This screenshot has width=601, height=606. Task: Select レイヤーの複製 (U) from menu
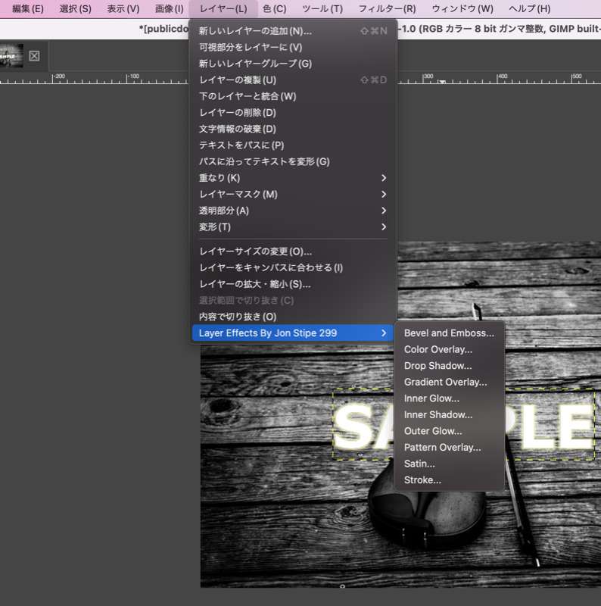(x=238, y=80)
